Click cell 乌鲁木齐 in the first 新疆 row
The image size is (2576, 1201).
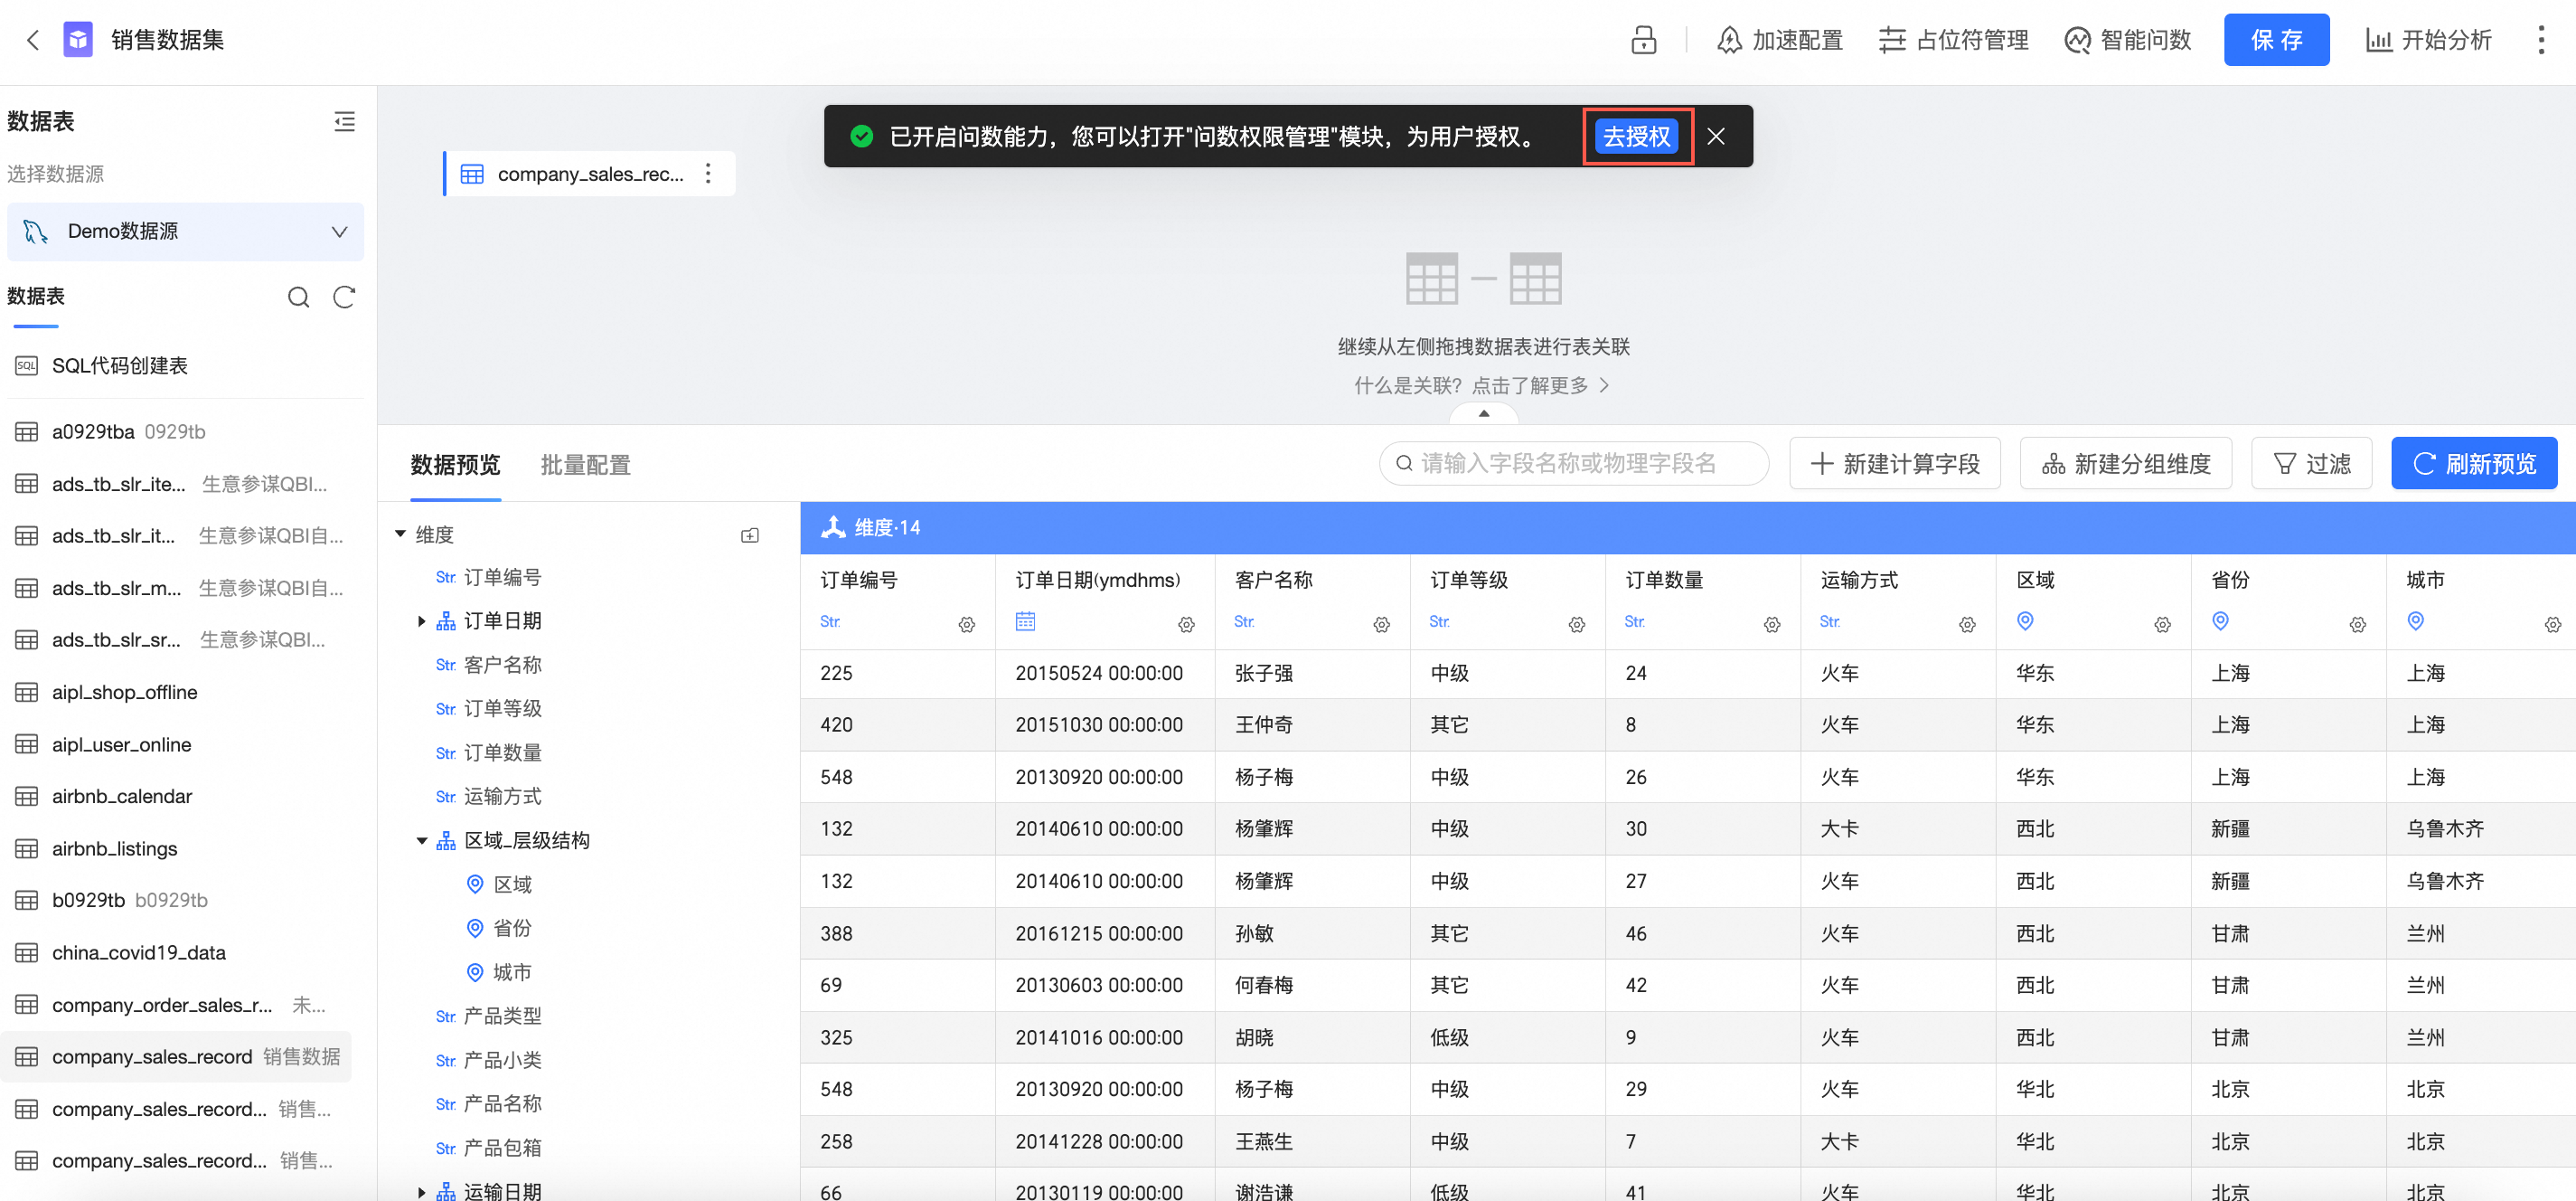point(2445,828)
